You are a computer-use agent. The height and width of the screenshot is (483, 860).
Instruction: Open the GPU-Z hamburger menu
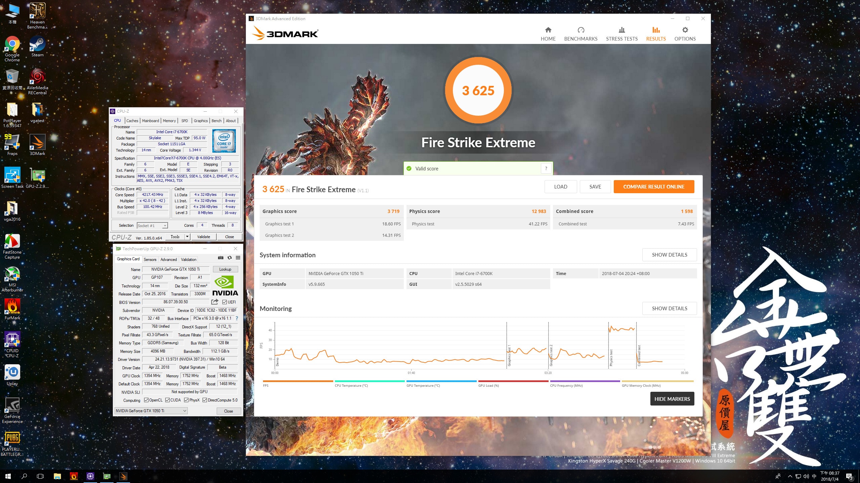click(238, 258)
